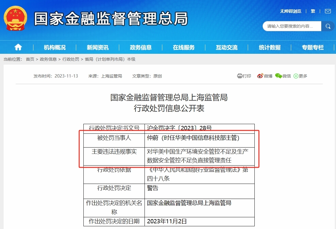Click 省局（计划单列市局）本级 breadcrumb
336x229 pixels.
[110, 59]
